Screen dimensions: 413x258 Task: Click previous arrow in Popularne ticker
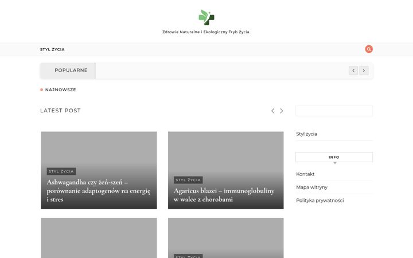[x=353, y=71]
